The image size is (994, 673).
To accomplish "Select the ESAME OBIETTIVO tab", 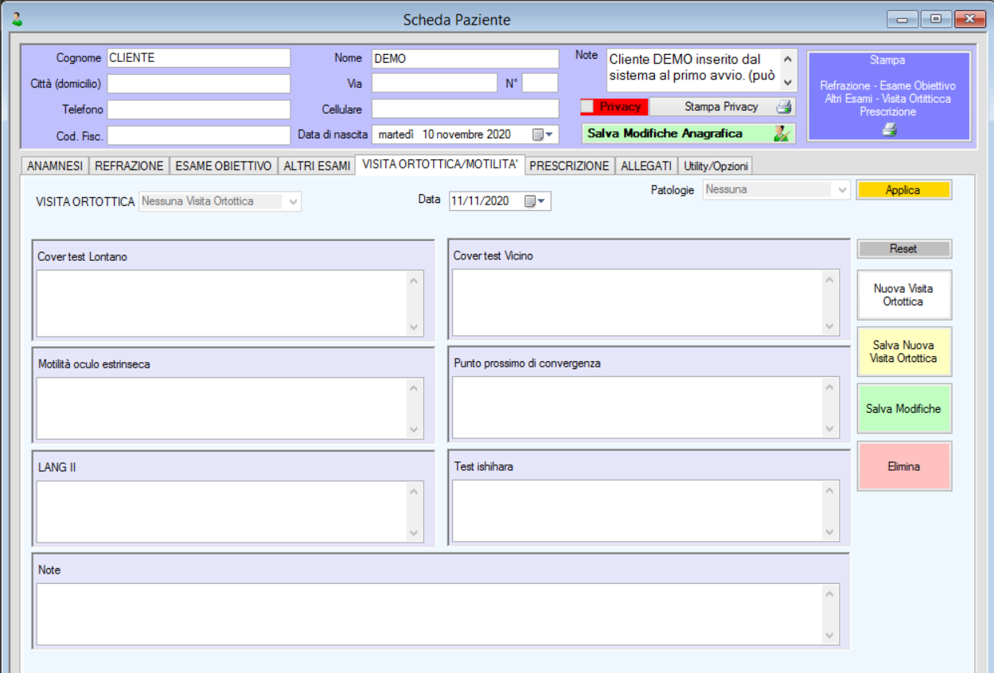I will 223,165.
